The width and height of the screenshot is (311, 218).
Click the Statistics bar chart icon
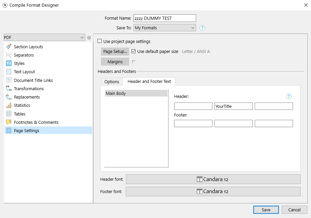[9, 105]
